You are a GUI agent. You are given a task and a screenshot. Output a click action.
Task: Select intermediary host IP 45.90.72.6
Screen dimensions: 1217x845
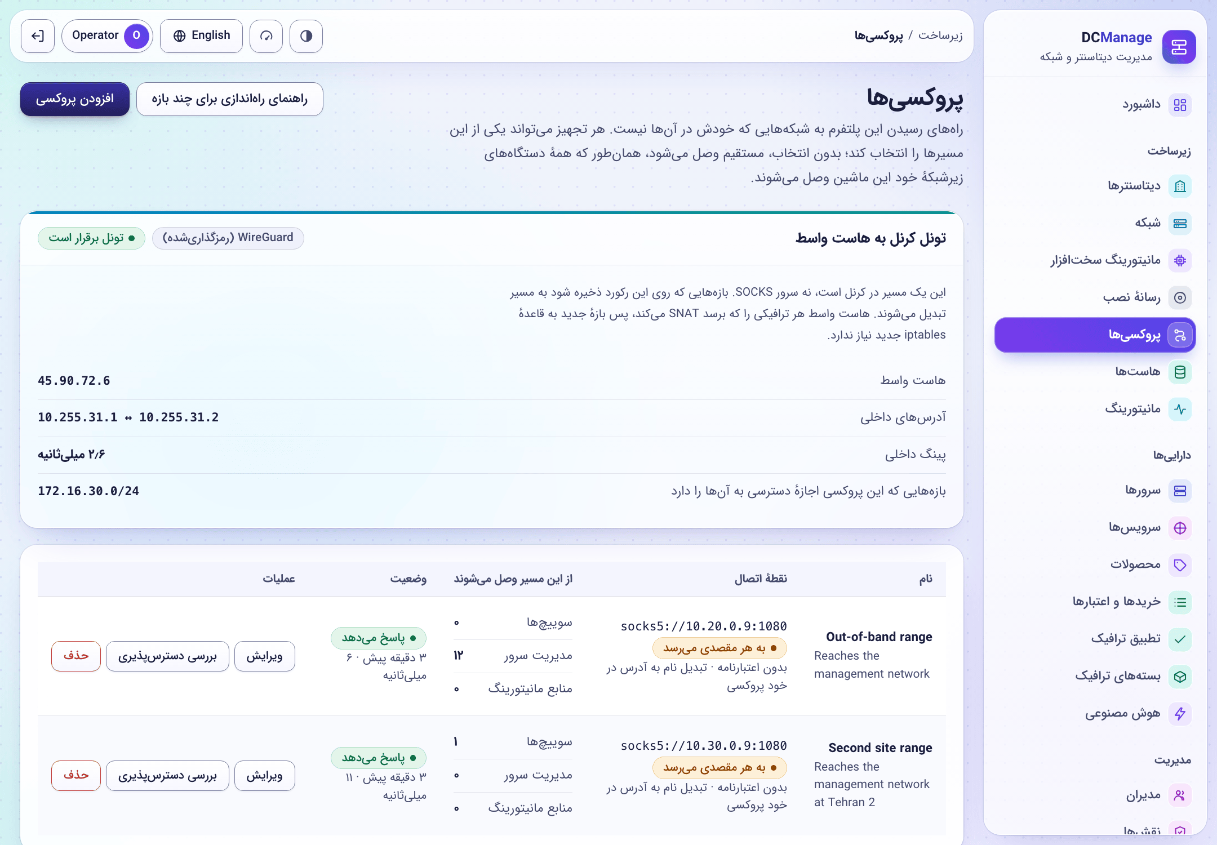74,381
